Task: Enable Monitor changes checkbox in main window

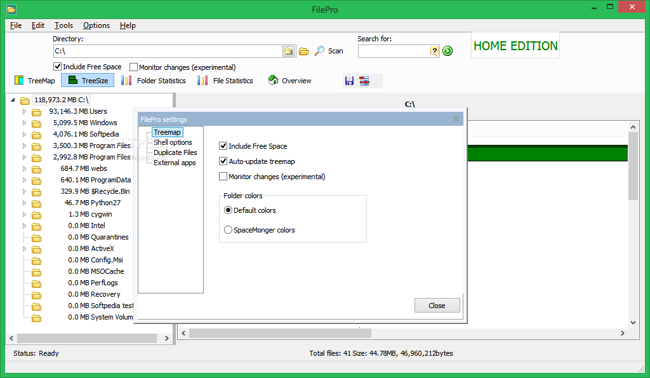Action: click(x=133, y=67)
